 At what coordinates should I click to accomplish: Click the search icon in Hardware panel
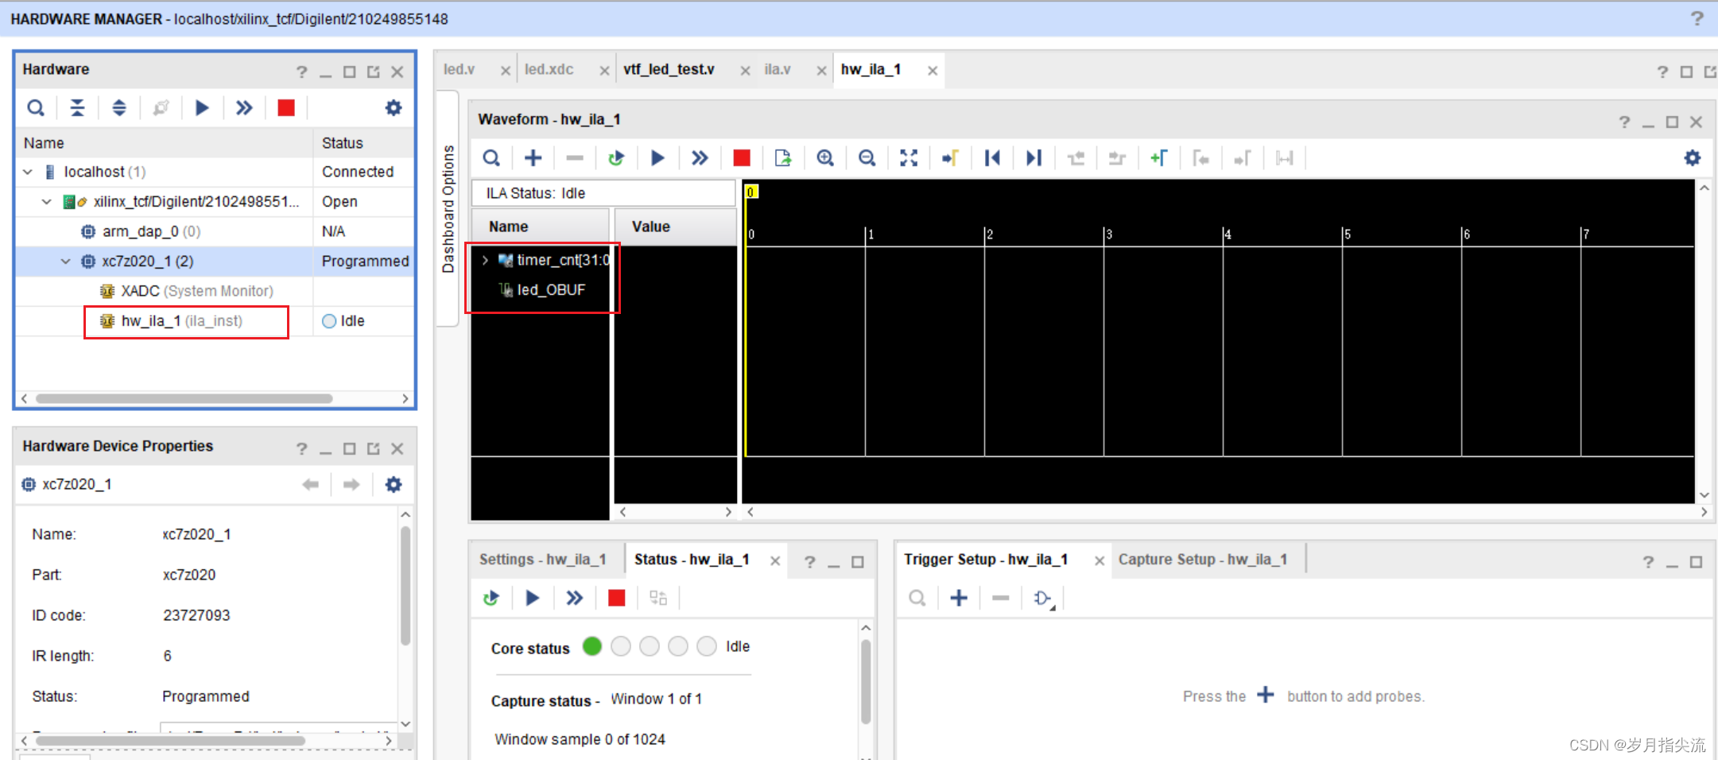(36, 107)
